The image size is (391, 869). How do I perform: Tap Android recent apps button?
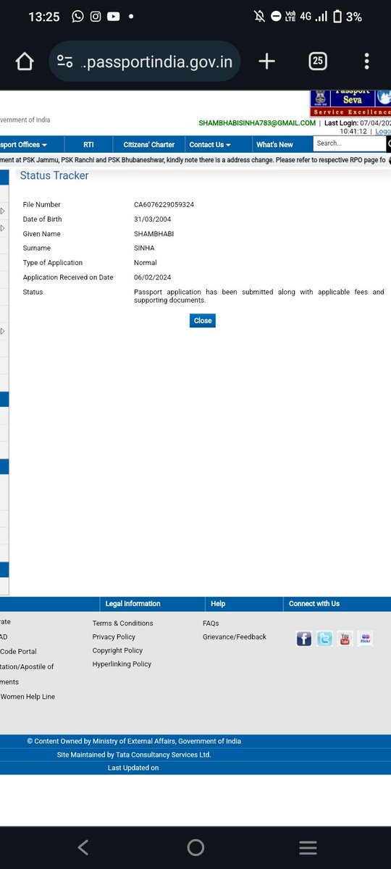[308, 847]
